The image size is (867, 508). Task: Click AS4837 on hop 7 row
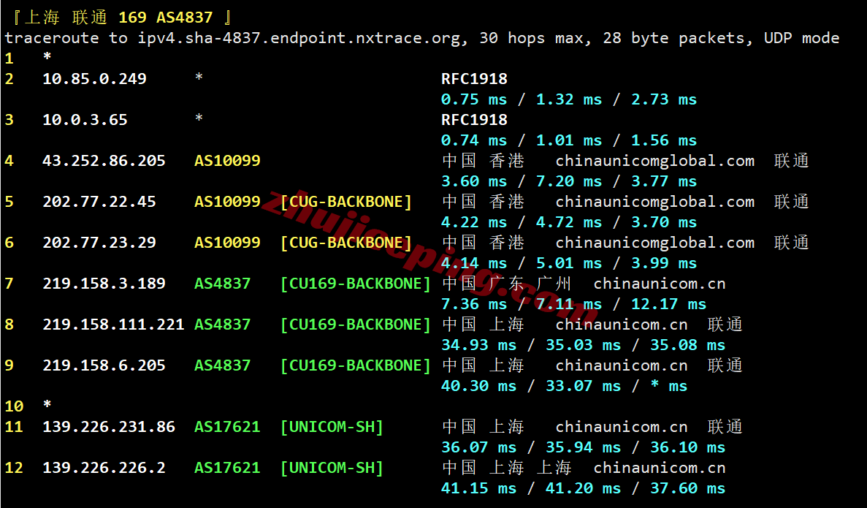pos(222,284)
